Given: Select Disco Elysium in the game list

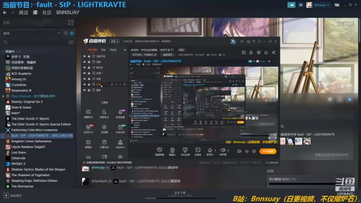Looking at the screenshot, I should point(33,96).
